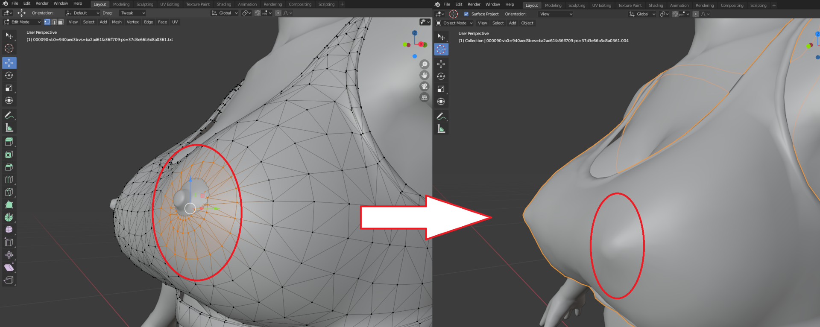
Task: Toggle snapping magnet in left window header
Action: [x=258, y=13]
